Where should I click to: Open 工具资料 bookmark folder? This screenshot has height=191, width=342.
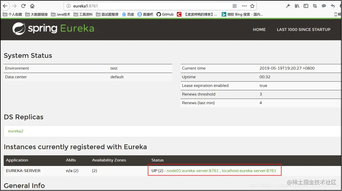coord(83,14)
